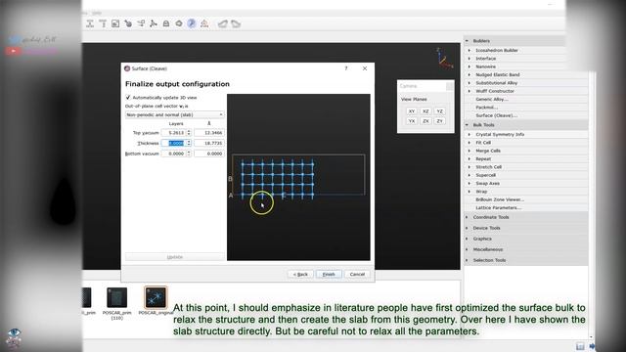Select the YZ view plane

click(x=439, y=111)
